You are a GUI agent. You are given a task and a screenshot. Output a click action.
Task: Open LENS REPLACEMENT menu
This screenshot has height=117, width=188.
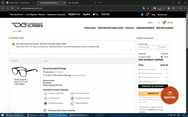(x=145, y=28)
